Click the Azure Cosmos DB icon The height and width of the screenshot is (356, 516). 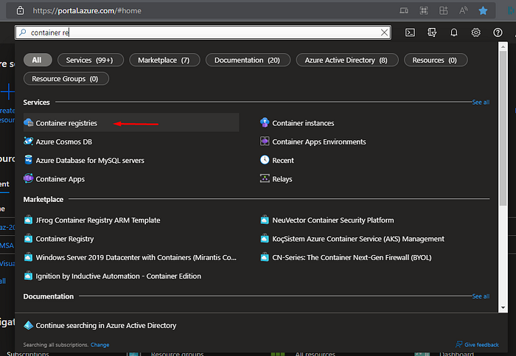[x=29, y=142]
